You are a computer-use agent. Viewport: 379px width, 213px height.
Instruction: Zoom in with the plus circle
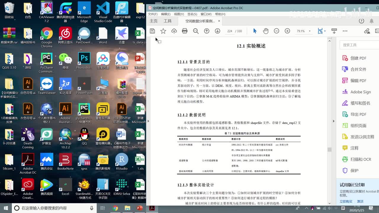[287, 31]
